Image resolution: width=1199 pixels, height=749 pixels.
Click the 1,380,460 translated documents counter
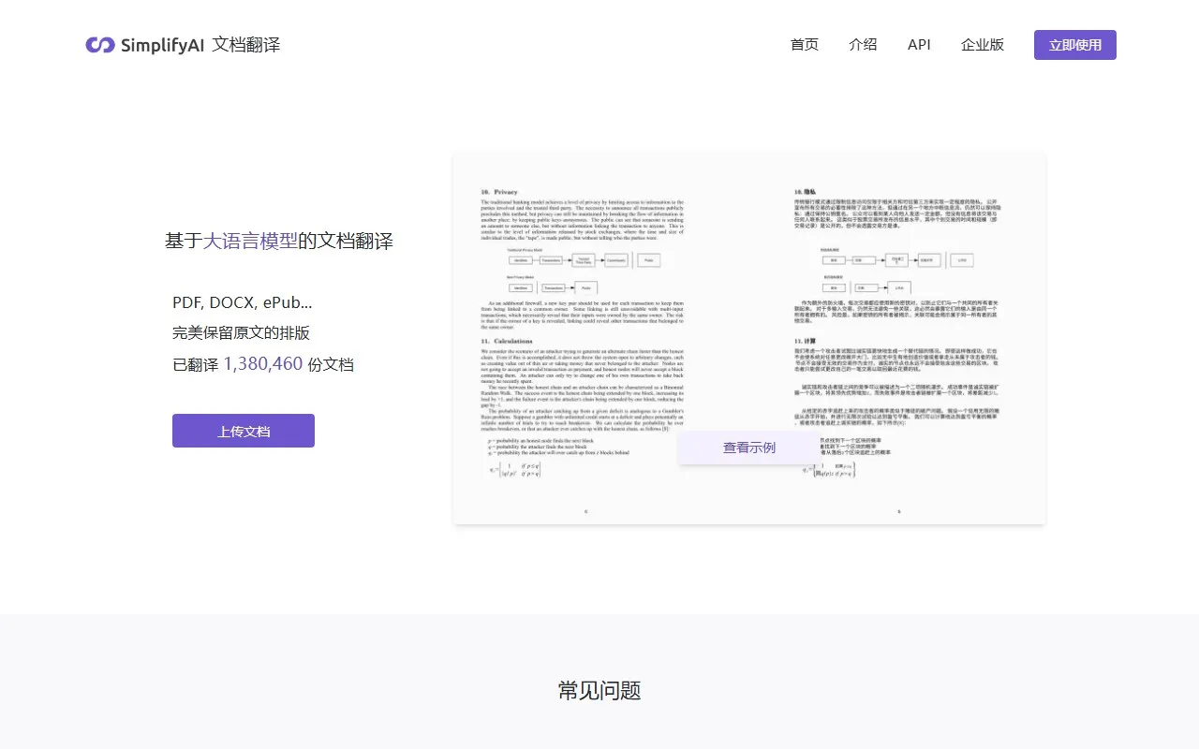263,364
